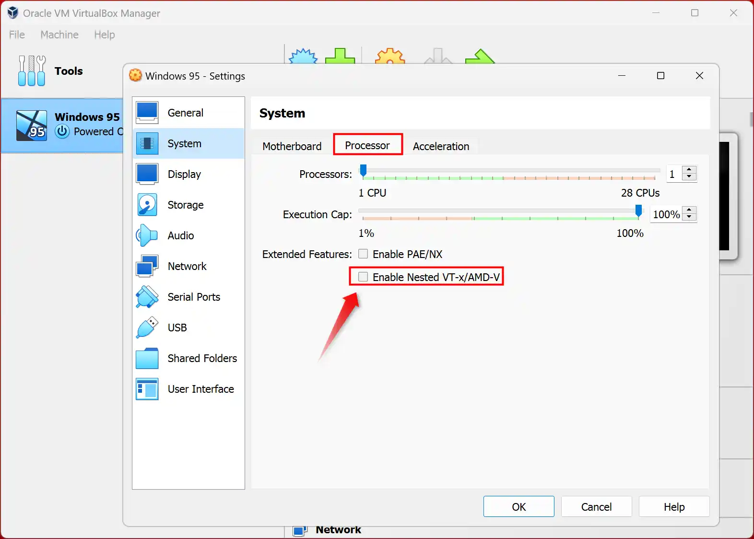Click the green Add plus toolbar icon
This screenshot has width=754, height=539.
340,56
